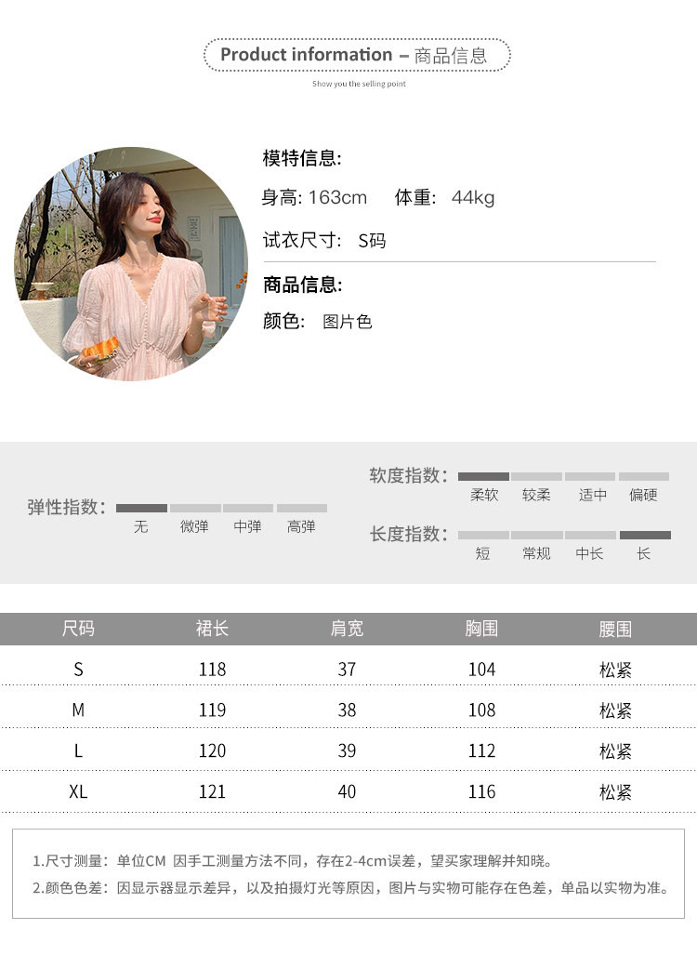Click the 短 length segment bar
Screen dimensions: 697x969
(x=483, y=535)
